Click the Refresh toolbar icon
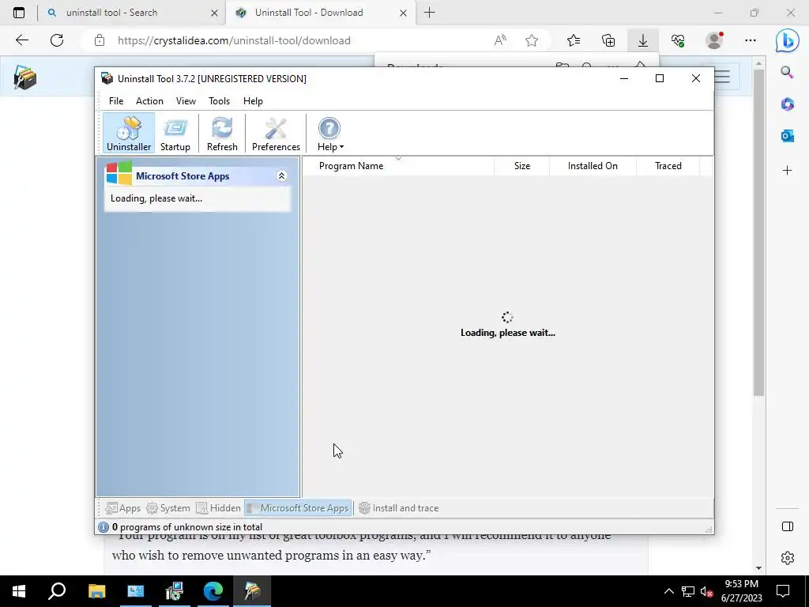The height and width of the screenshot is (607, 809). [222, 134]
